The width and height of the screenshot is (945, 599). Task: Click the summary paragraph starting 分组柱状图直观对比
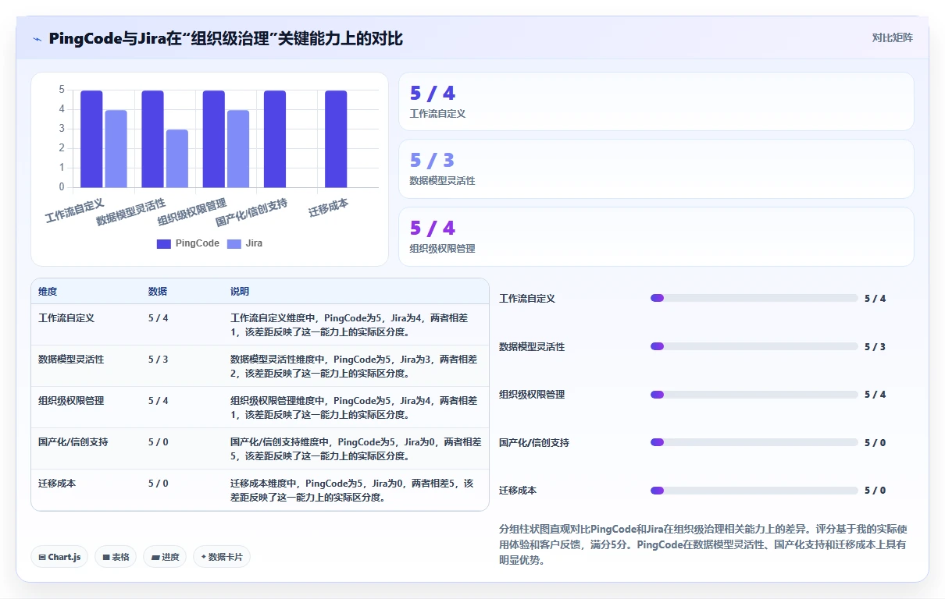click(x=703, y=544)
